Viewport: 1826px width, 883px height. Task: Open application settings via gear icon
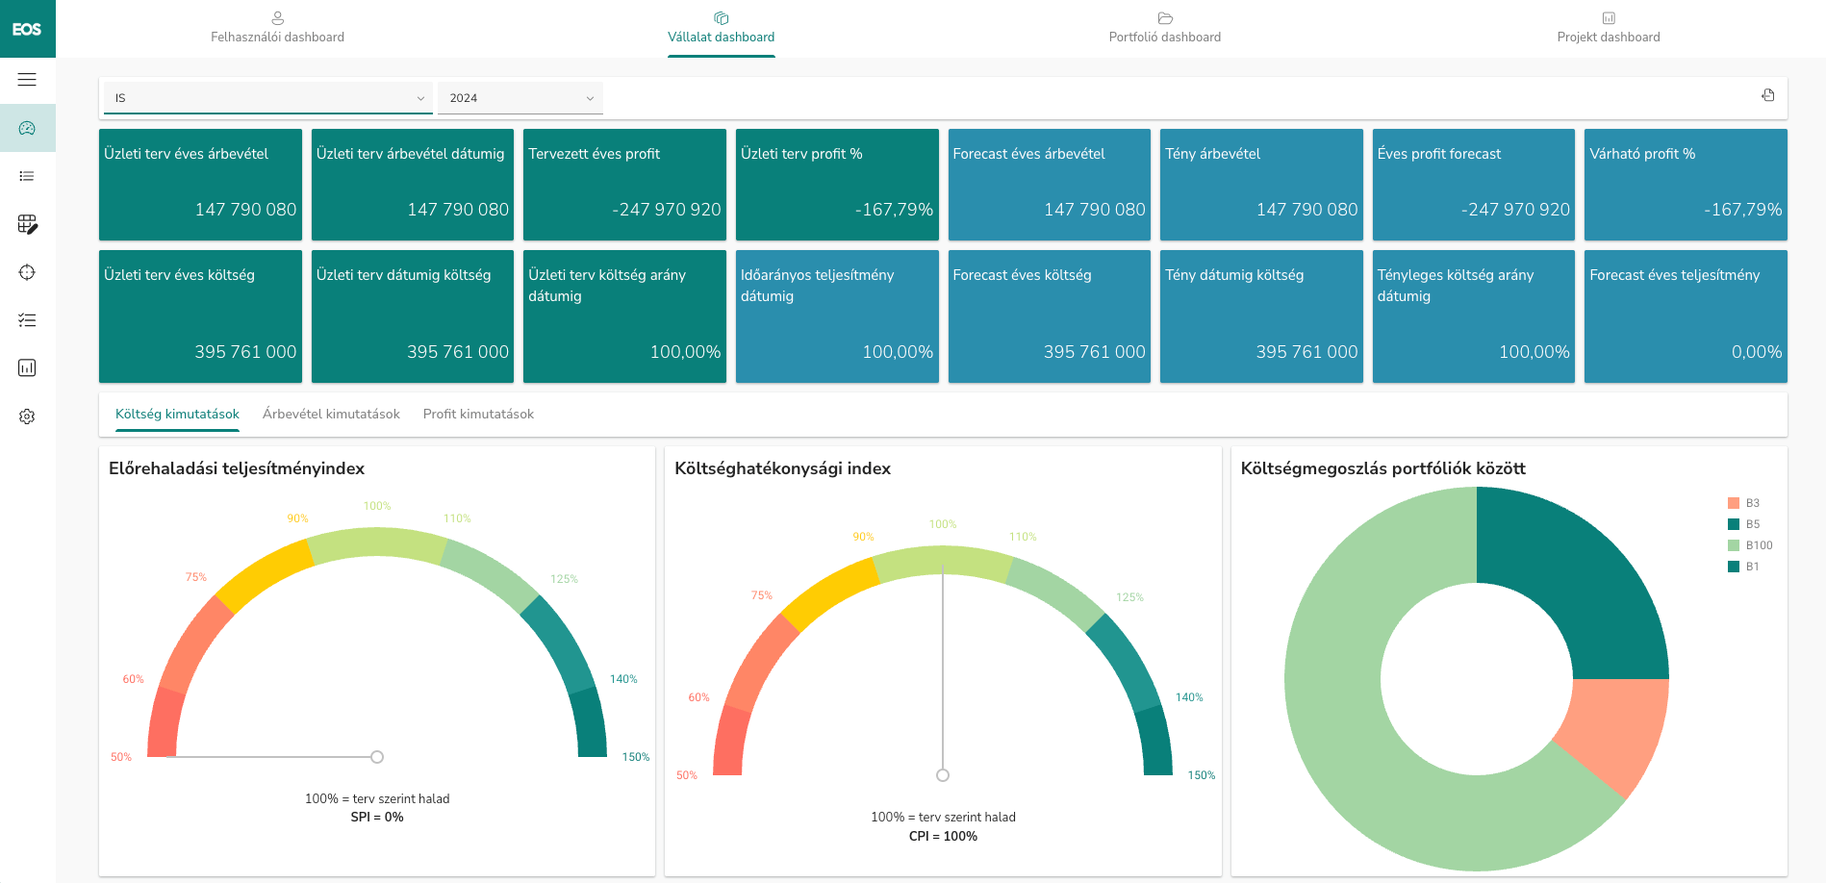pos(27,416)
